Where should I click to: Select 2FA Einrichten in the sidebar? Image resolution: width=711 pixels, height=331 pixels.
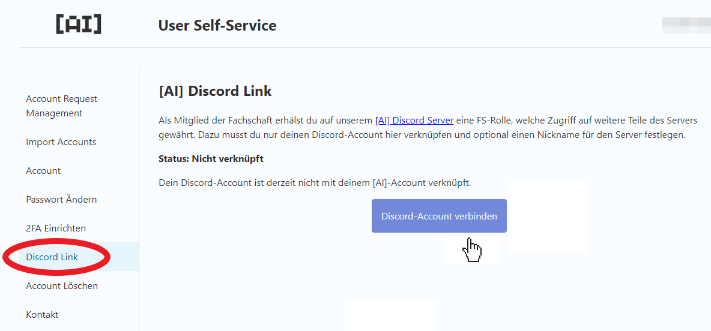tap(56, 228)
